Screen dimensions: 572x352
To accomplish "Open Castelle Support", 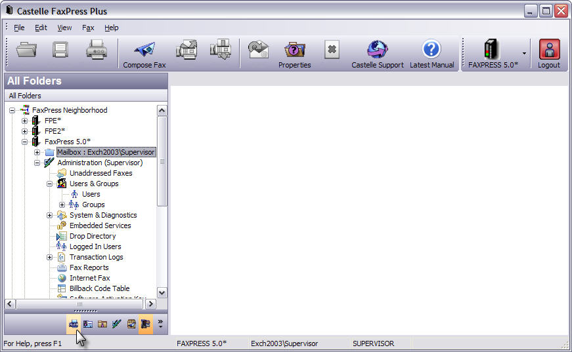I will tap(378, 54).
